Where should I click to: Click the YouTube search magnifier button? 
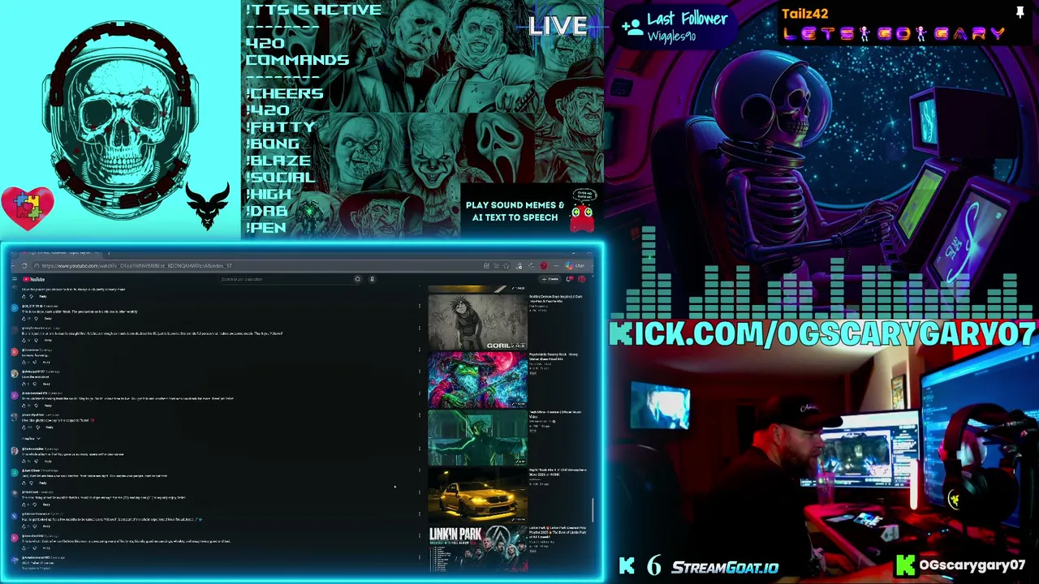click(357, 279)
